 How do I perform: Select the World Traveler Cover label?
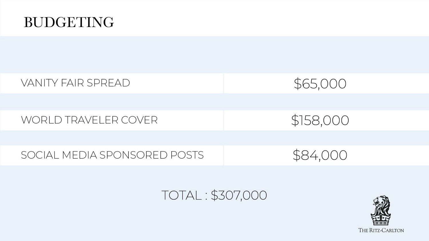click(89, 120)
